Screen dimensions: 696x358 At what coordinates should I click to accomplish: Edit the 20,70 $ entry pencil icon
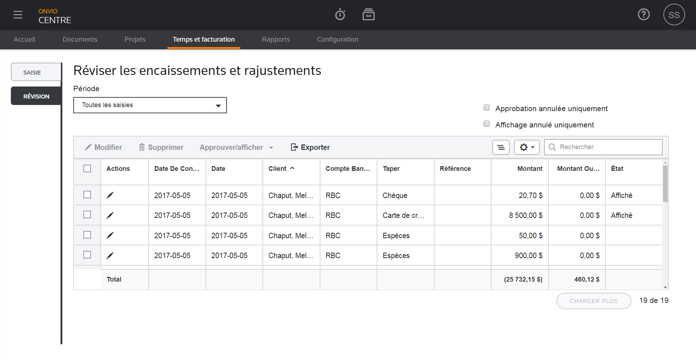click(110, 195)
